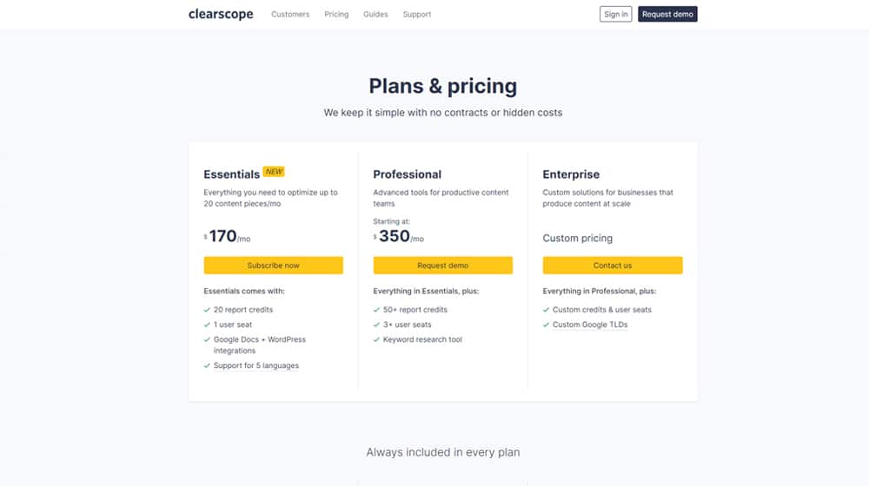The height and width of the screenshot is (486, 869).
Task: Click the checkmark by Custom credits & user seats
Action: 546,310
